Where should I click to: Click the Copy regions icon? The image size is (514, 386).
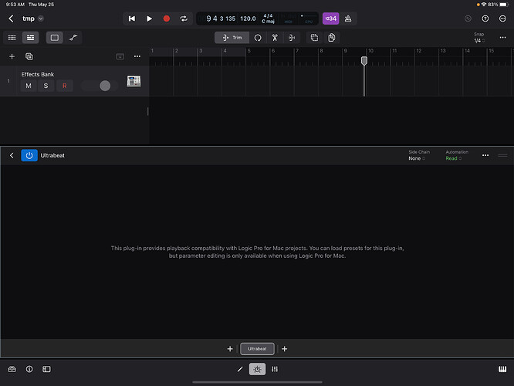(314, 38)
